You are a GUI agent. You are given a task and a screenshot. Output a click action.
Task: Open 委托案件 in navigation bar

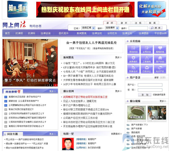click(x=63, y=33)
